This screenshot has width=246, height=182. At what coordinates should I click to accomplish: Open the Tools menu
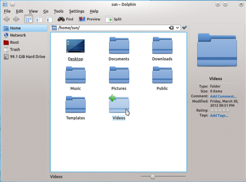tap(59, 11)
